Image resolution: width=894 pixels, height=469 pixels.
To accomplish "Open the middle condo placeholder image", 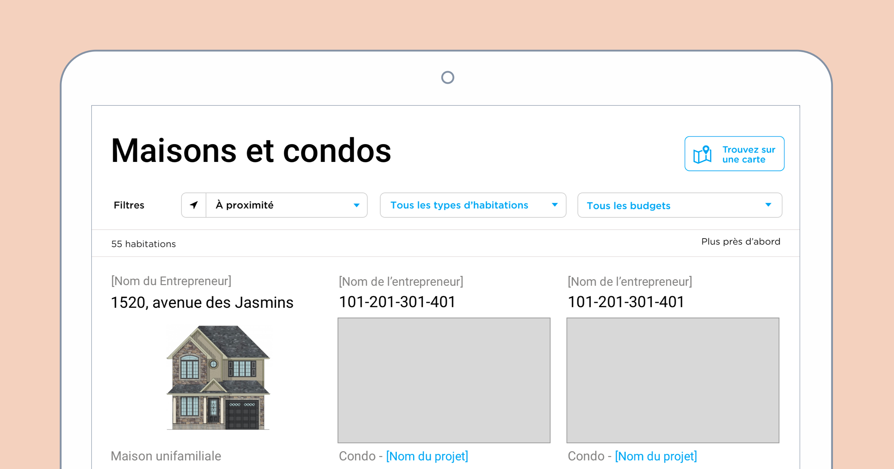I will [x=444, y=380].
